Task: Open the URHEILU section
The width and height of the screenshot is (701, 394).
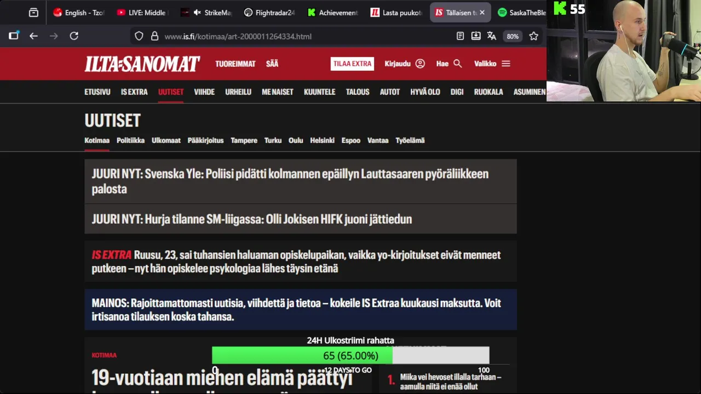Action: (238, 92)
